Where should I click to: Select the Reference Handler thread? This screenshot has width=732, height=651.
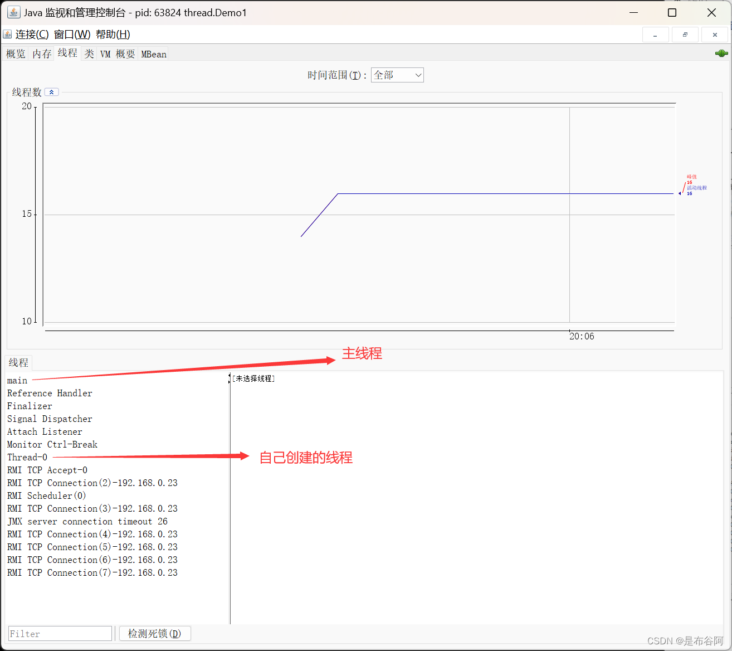tap(50, 393)
